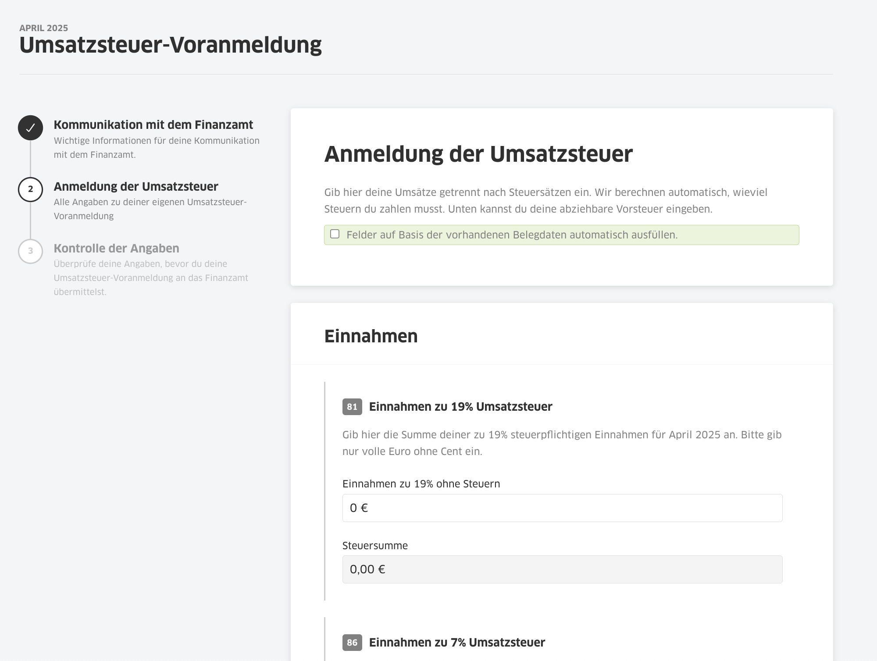This screenshot has width=877, height=661.
Task: Go to Kontrolle der Angaben step
Action: (x=116, y=249)
